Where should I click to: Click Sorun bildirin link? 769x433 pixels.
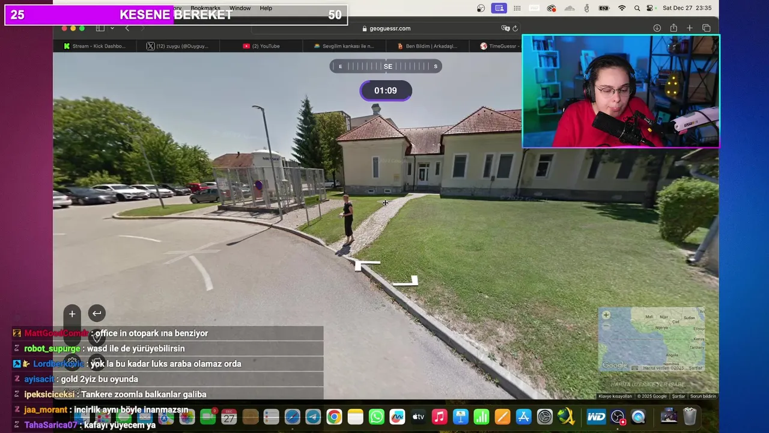[x=703, y=396]
